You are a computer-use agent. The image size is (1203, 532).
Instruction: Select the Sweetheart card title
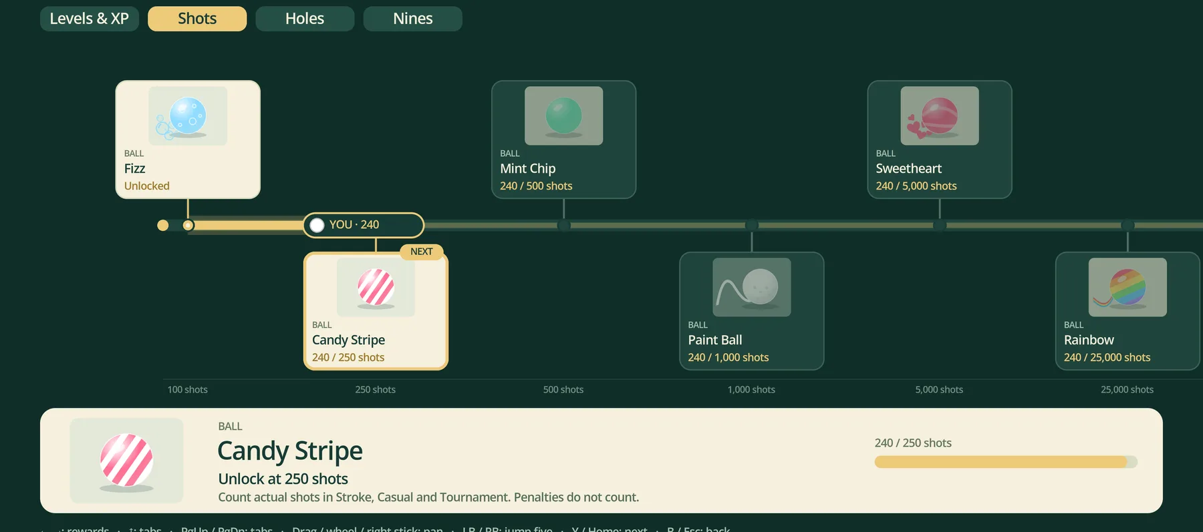(x=909, y=169)
